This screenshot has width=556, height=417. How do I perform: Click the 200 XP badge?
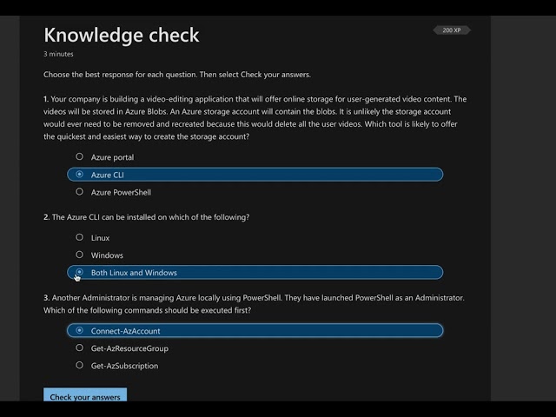tap(452, 30)
